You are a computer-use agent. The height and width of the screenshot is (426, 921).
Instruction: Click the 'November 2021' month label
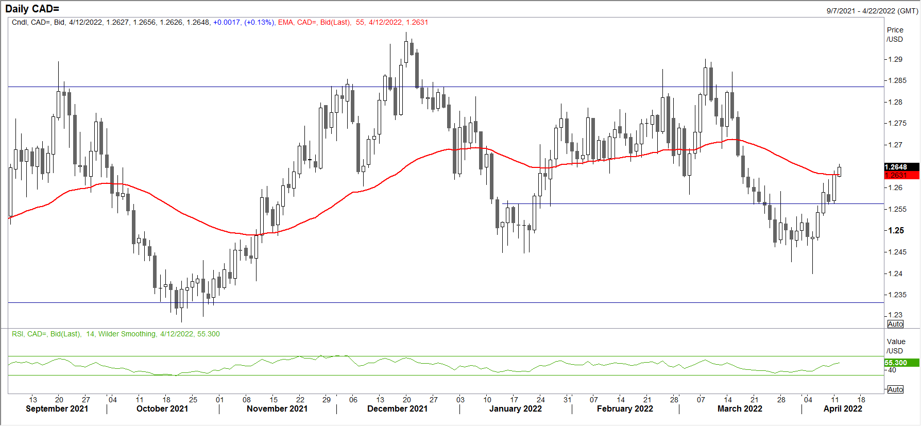[x=277, y=408]
